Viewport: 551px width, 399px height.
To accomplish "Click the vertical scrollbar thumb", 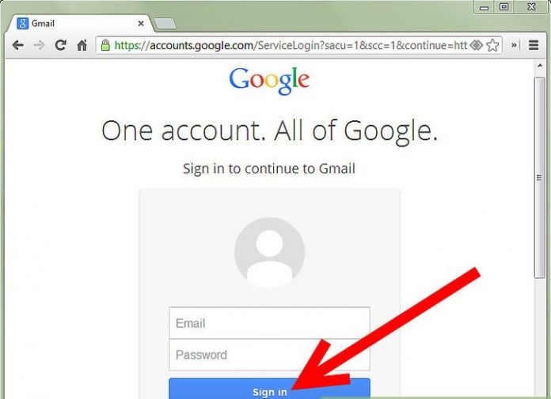I will pyautogui.click(x=539, y=177).
